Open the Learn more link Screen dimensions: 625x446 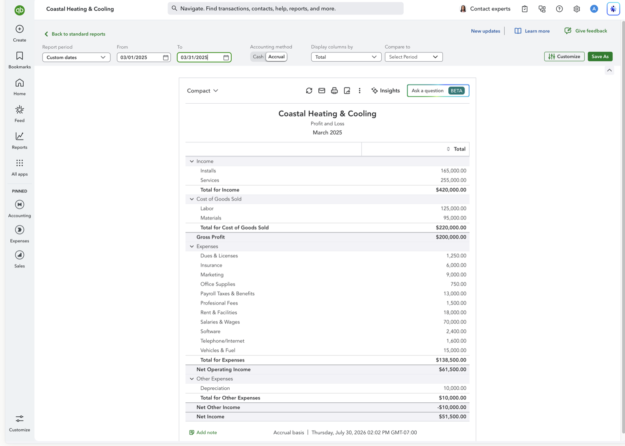(x=532, y=31)
